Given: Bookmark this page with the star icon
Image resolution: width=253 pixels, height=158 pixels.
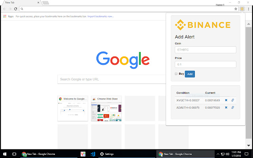Looking at the screenshot, I should [236, 9].
